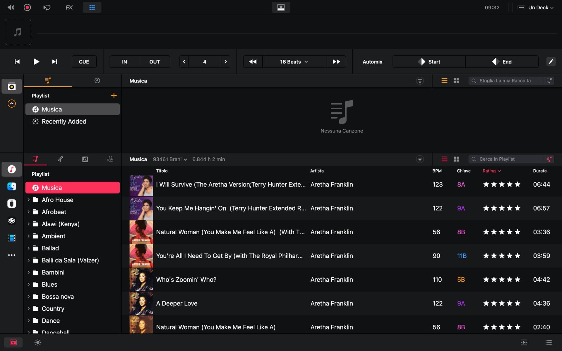The width and height of the screenshot is (562, 351).
Task: Click the record button in top bar
Action: [x=27, y=7]
